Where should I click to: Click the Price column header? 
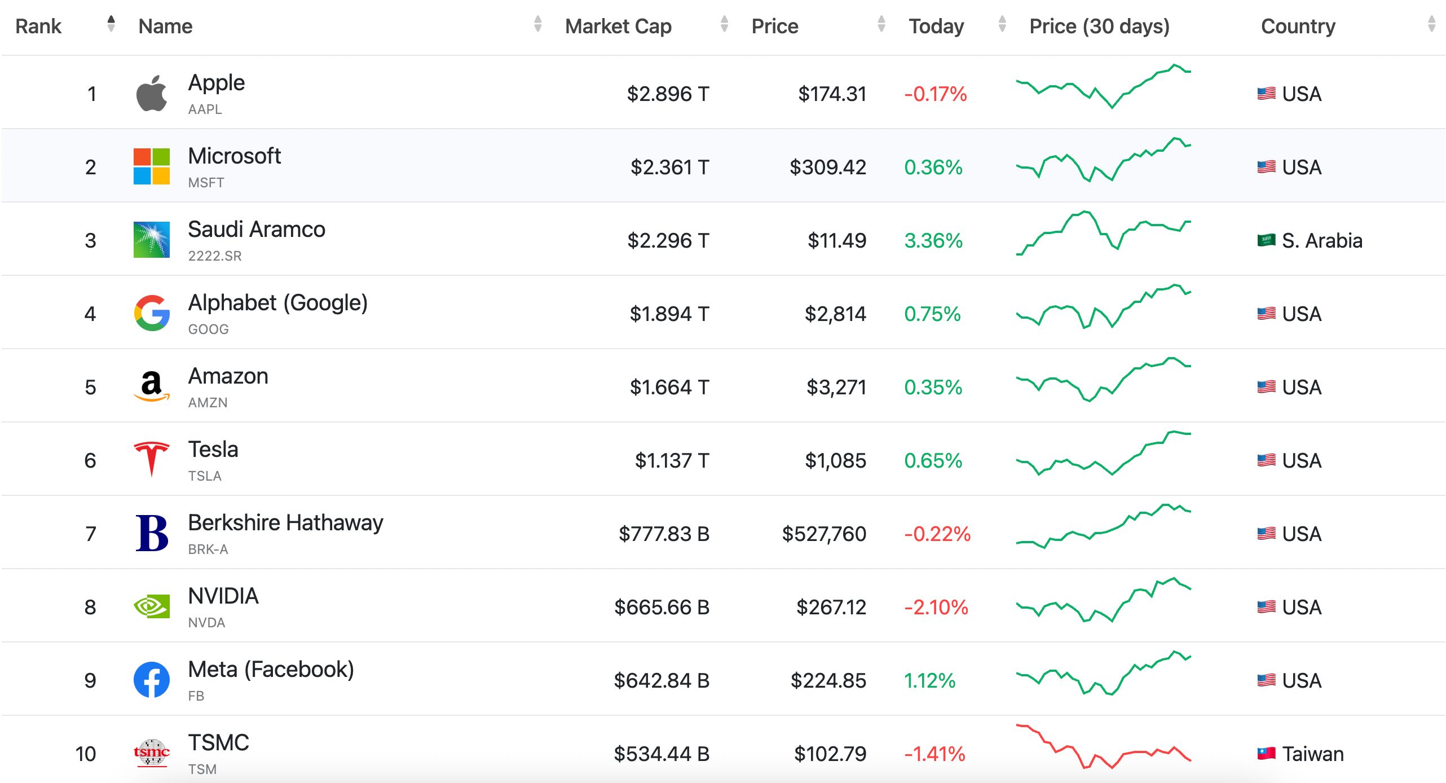tap(774, 26)
